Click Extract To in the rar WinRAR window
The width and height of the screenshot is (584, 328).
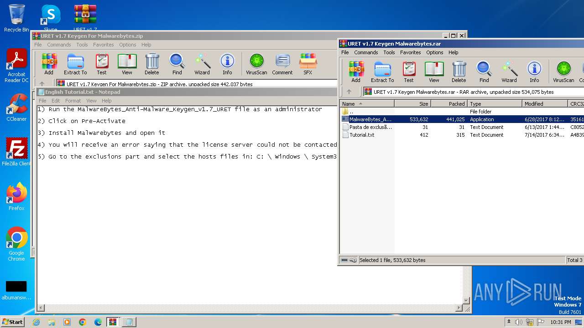click(382, 72)
